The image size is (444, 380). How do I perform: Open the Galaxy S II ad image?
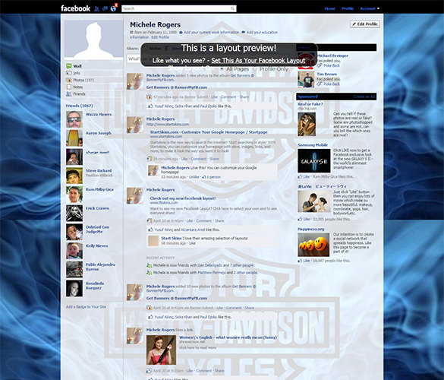tap(313, 161)
